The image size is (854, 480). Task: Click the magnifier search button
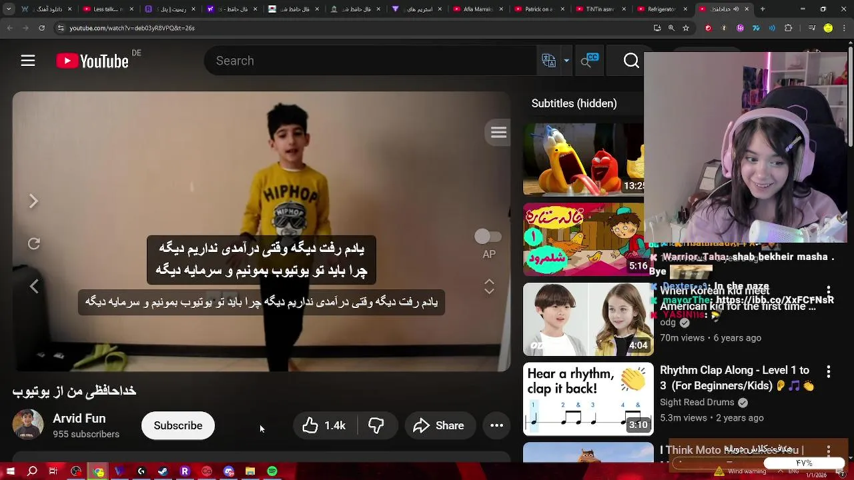pos(631,61)
